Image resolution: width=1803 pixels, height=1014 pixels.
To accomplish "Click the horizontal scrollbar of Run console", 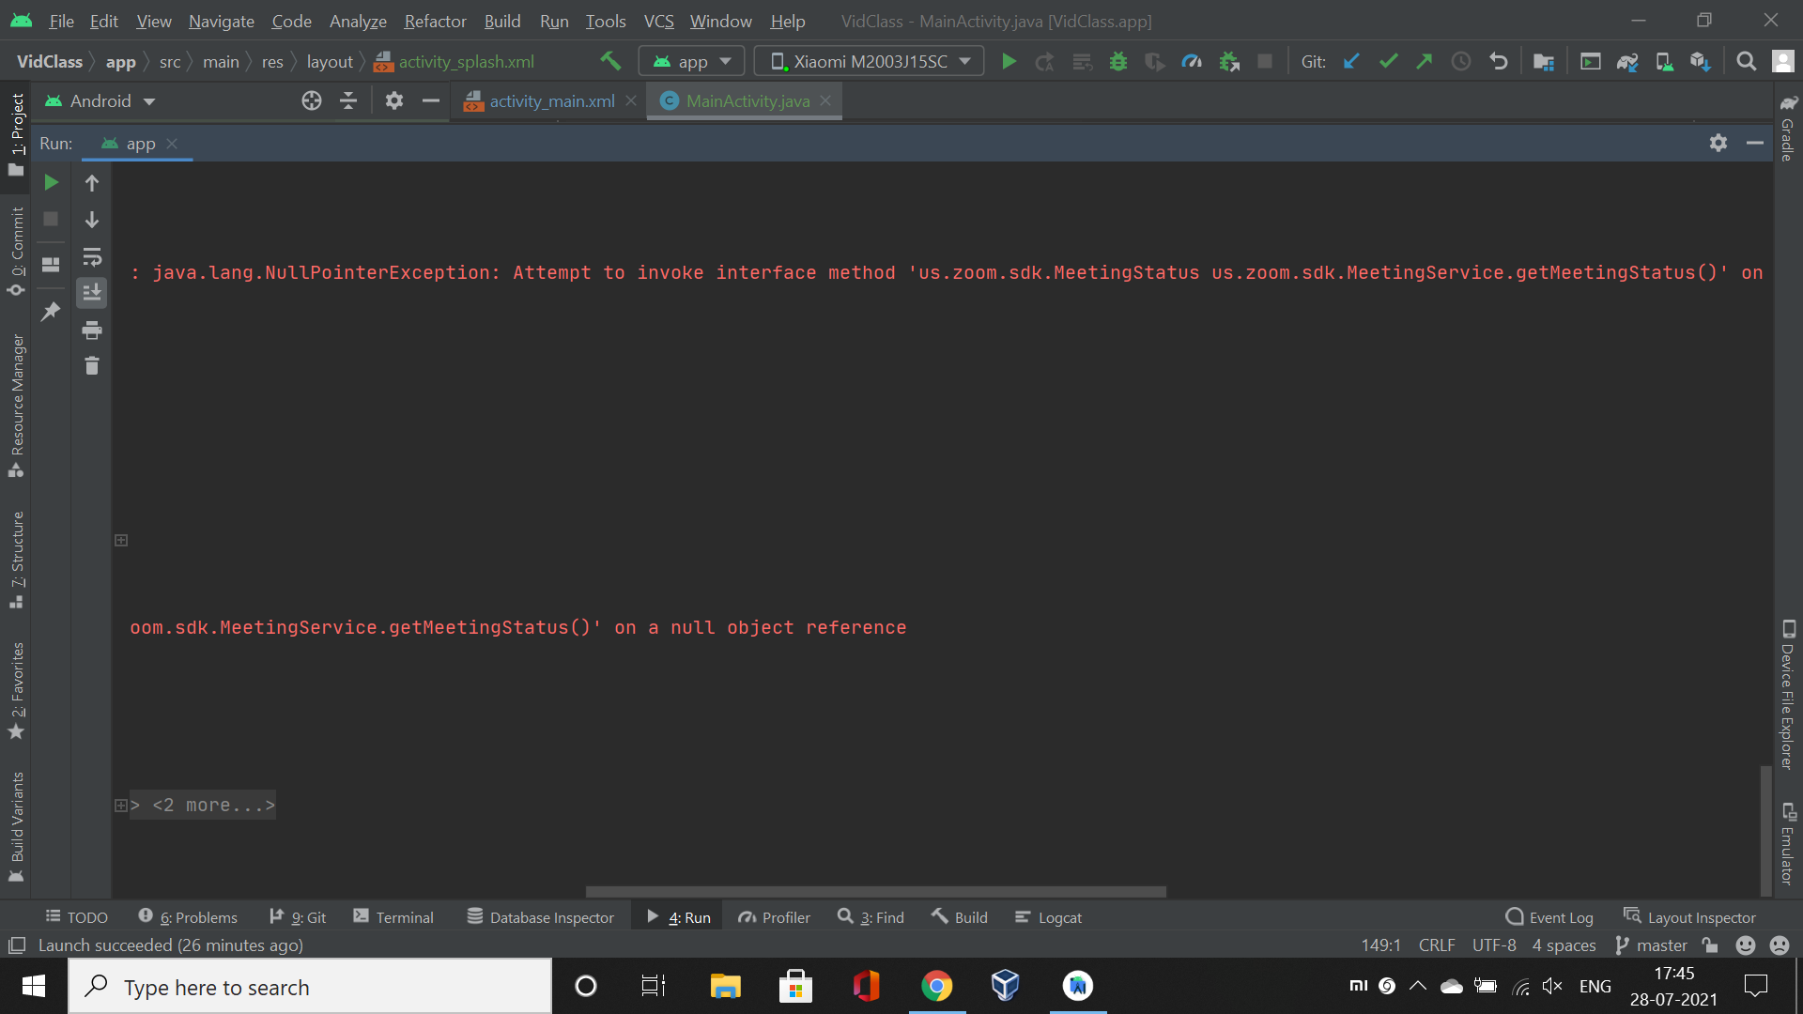I will click(875, 892).
